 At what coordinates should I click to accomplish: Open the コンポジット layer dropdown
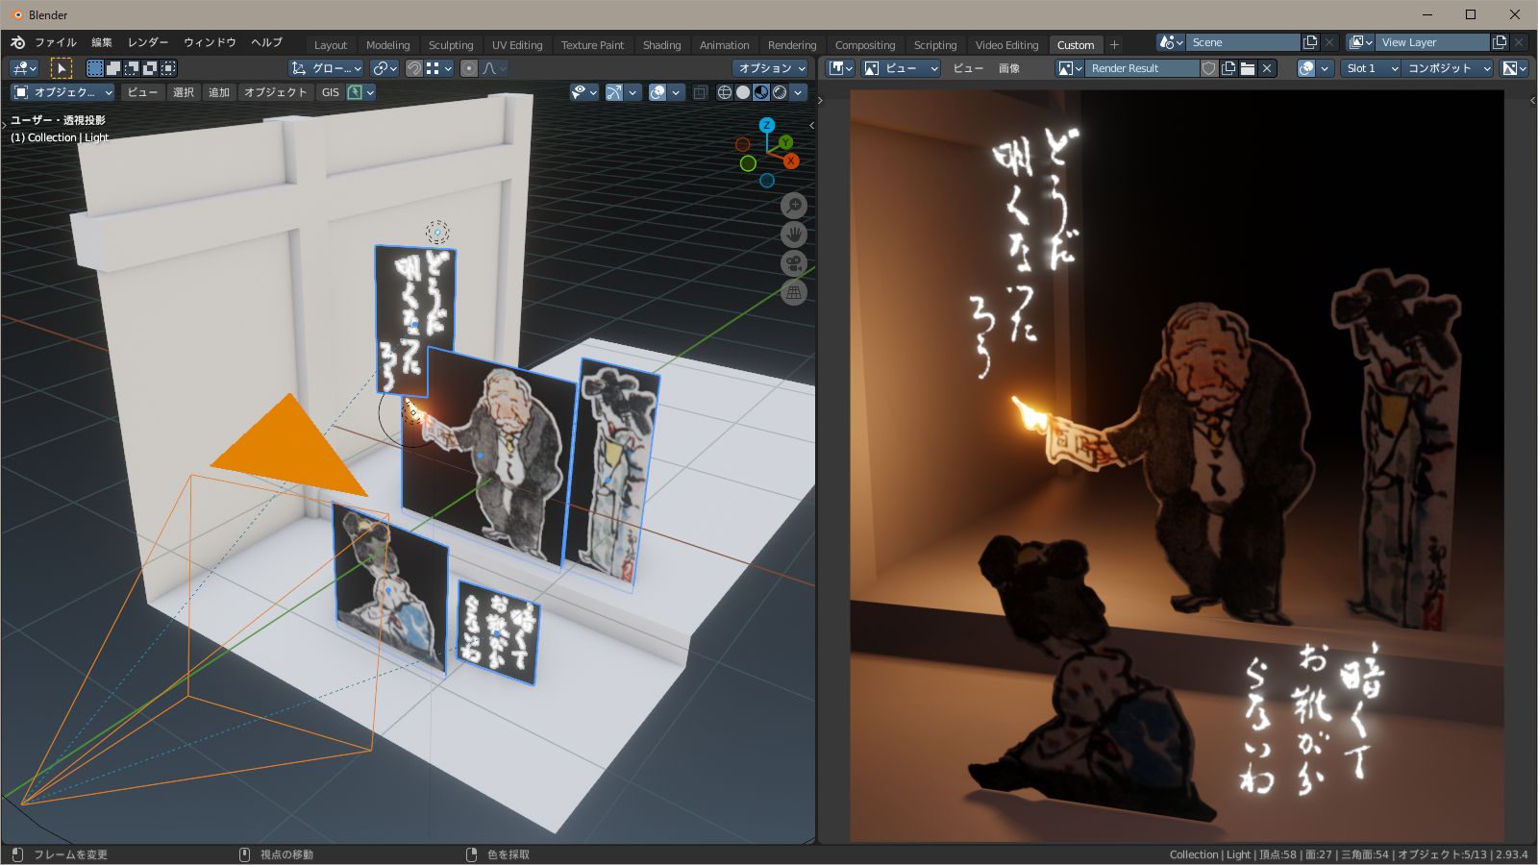[1448, 68]
